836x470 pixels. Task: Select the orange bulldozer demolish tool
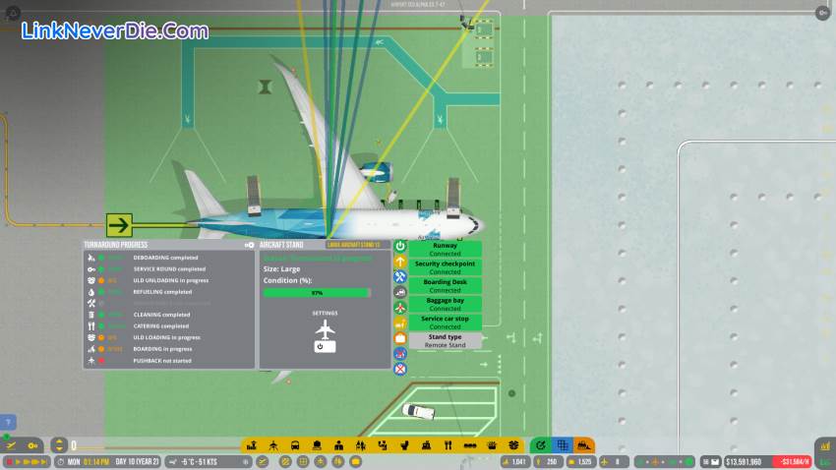584,445
